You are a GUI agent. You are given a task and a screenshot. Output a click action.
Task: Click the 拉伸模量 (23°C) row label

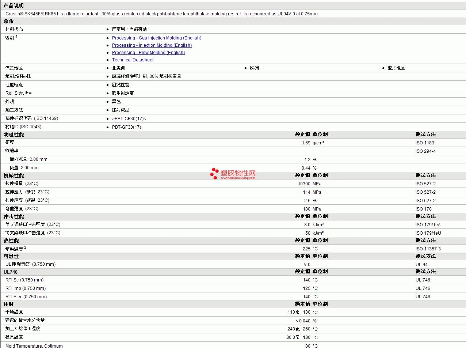22,184
